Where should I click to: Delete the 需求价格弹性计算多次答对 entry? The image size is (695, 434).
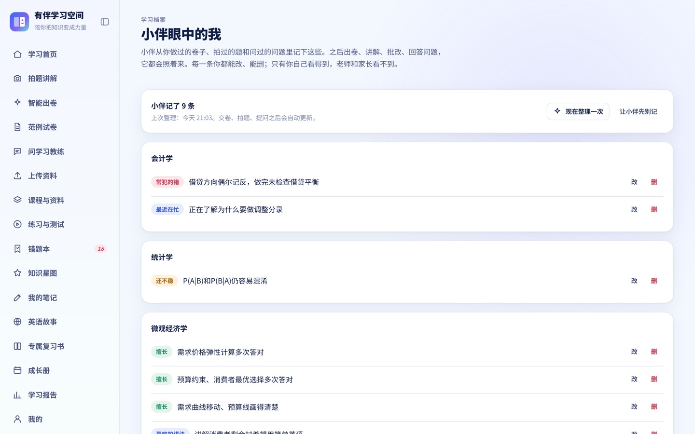click(654, 352)
